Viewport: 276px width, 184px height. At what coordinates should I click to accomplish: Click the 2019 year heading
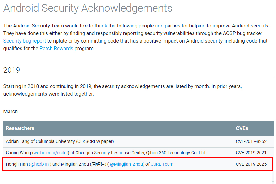coord(12,70)
